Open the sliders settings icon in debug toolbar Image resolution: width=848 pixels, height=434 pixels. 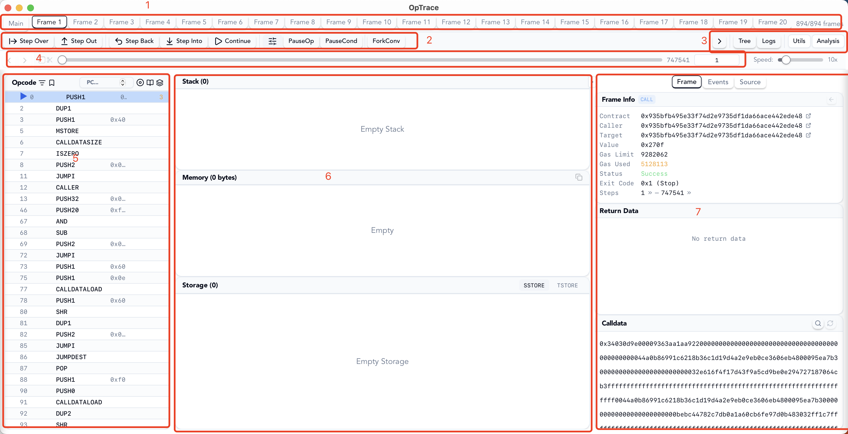(272, 41)
